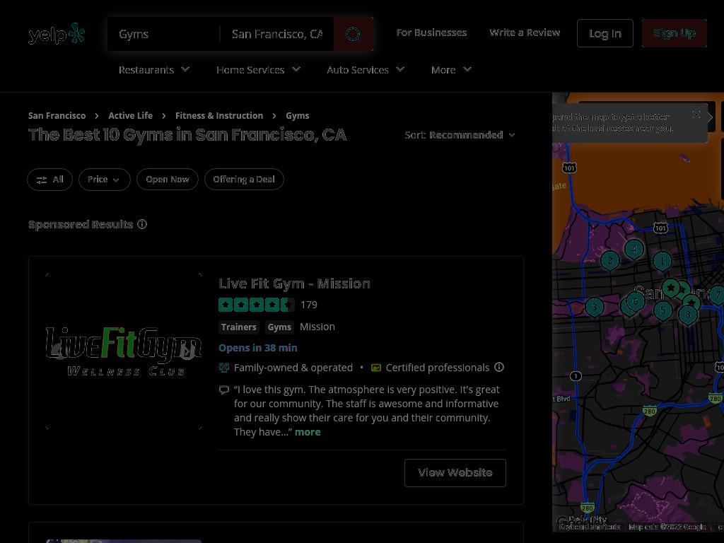Click the For Businesses link

pyautogui.click(x=431, y=33)
